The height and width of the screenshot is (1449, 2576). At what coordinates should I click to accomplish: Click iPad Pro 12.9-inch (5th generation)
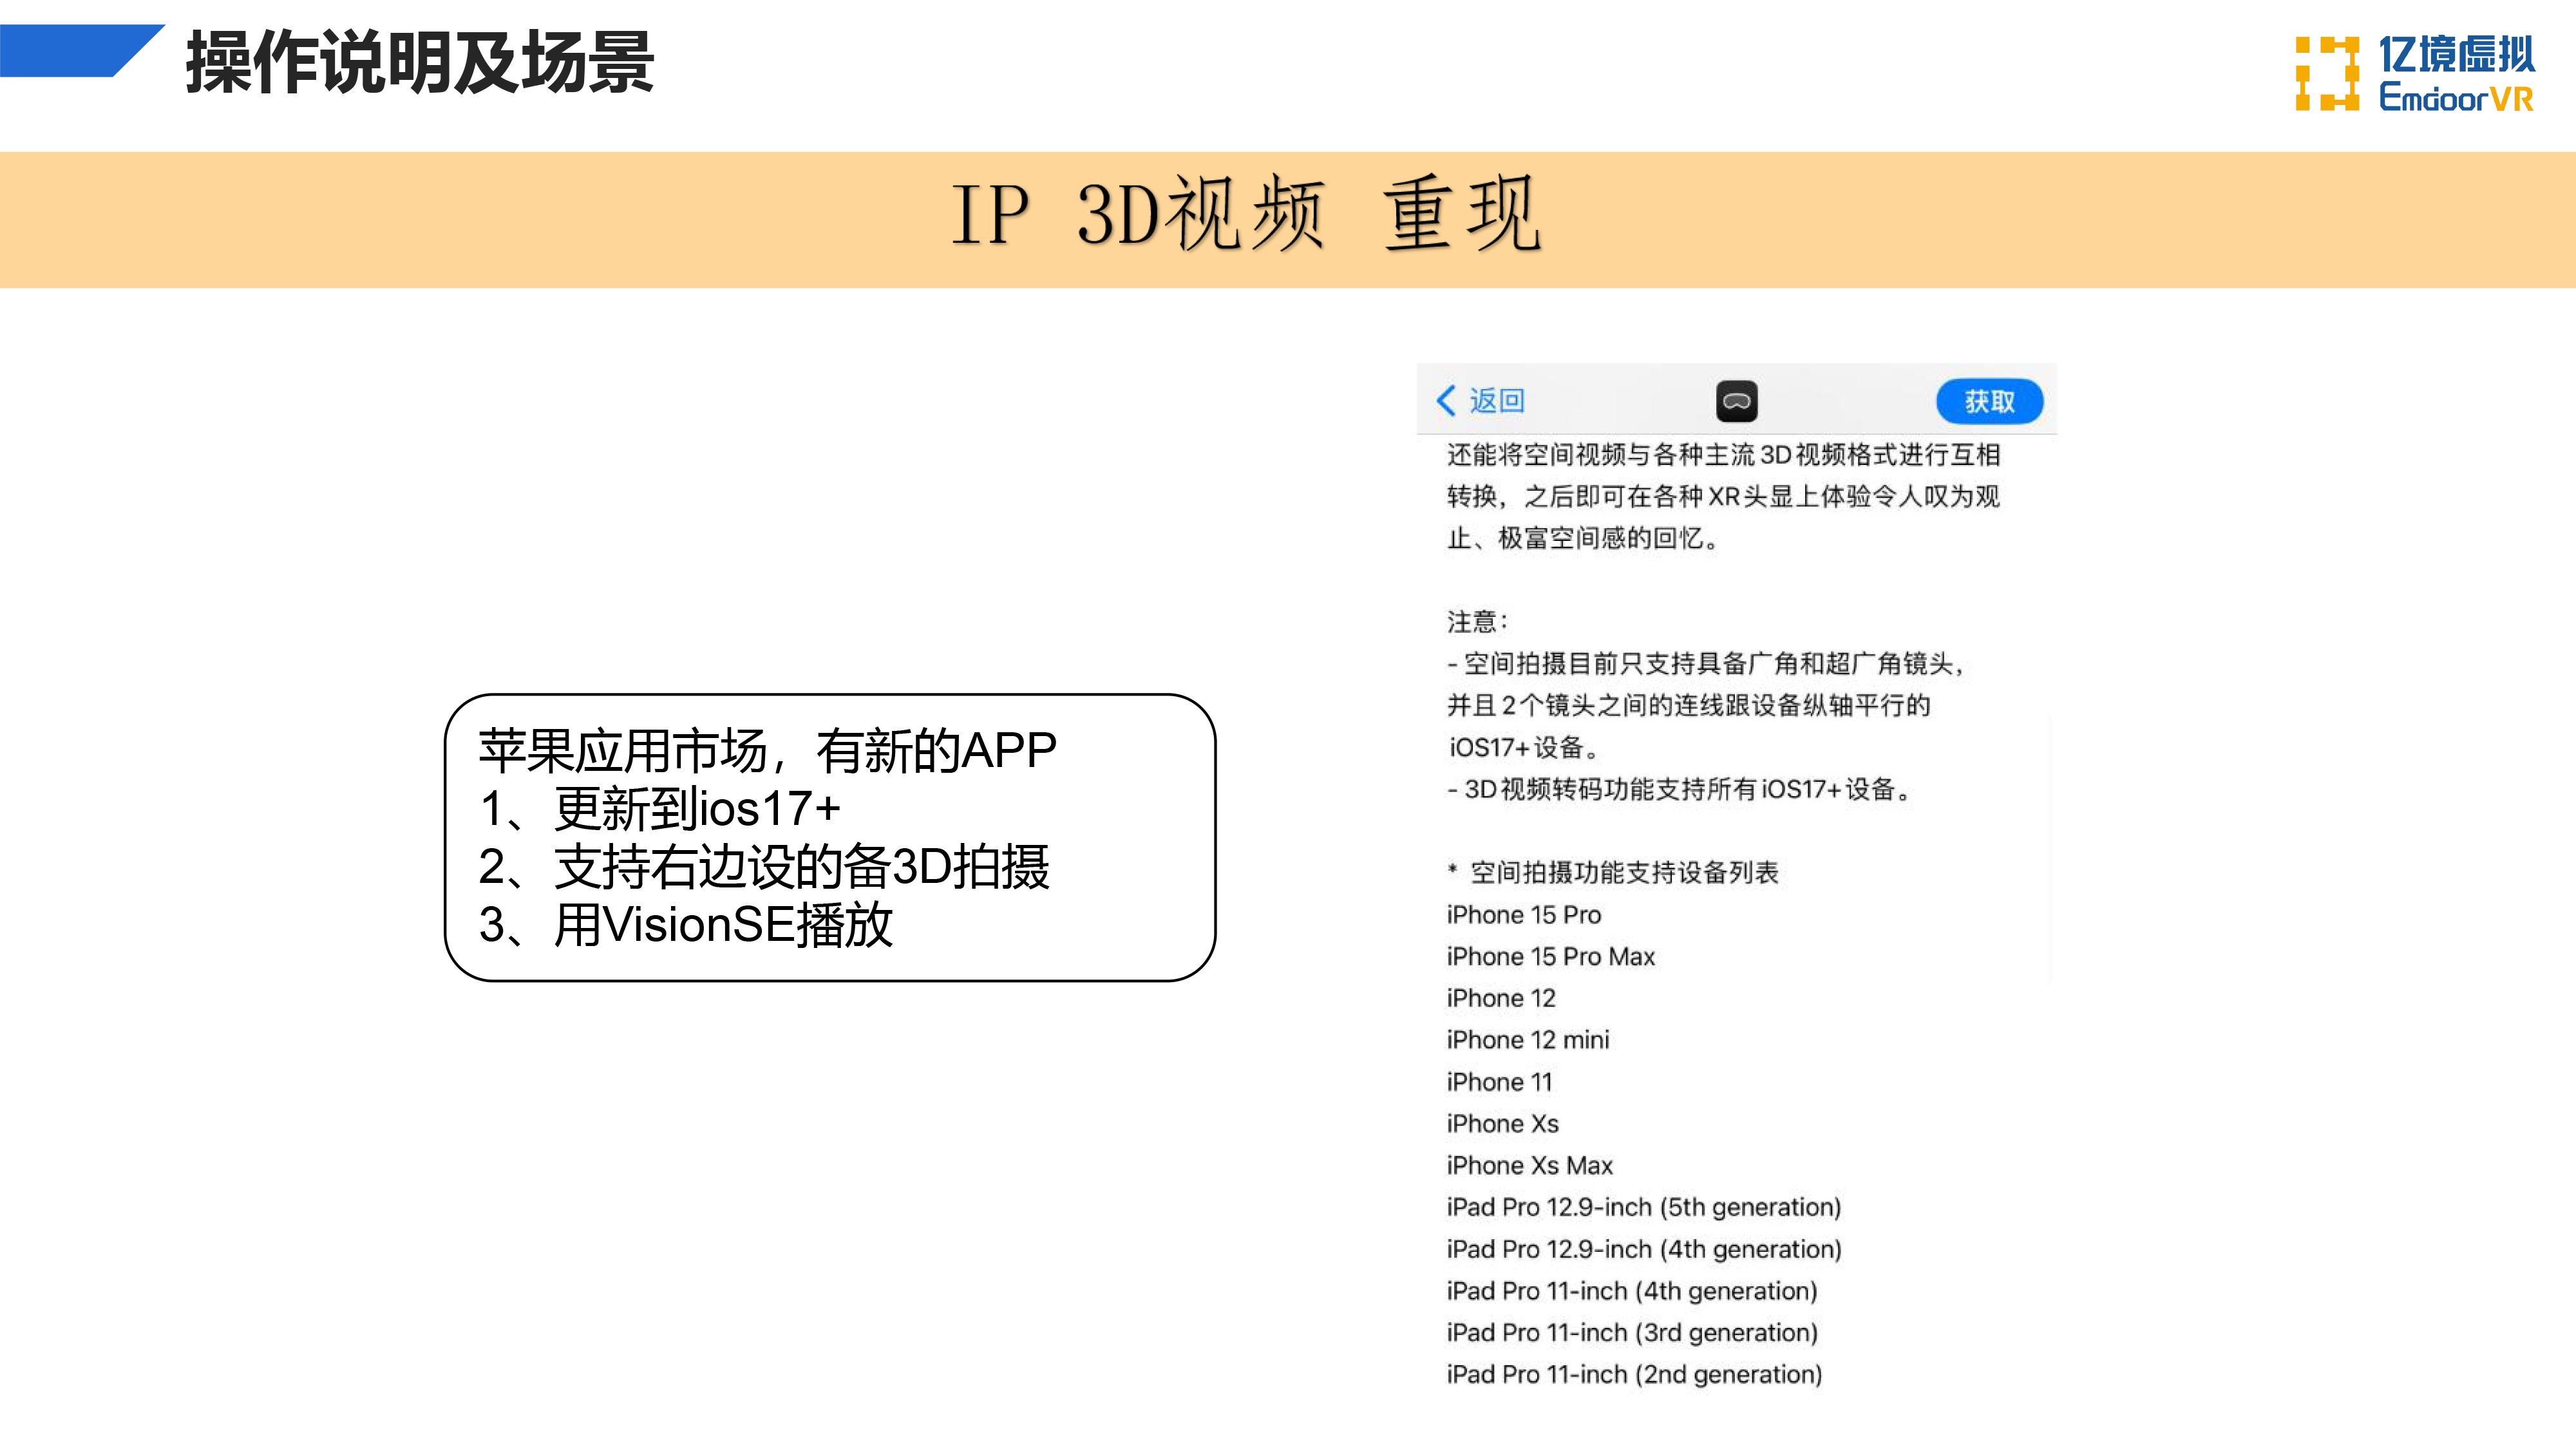click(1643, 1208)
